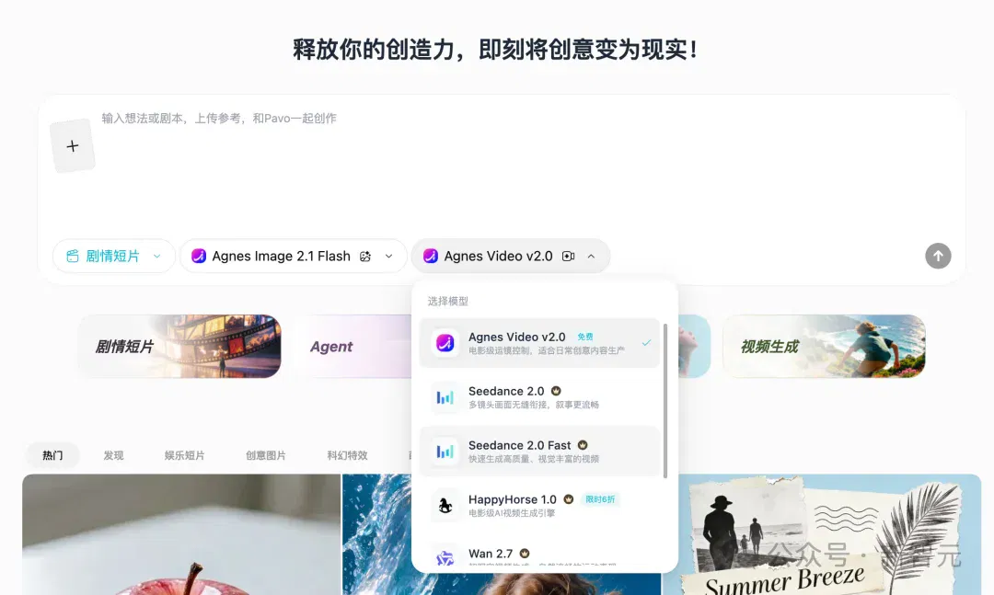
Task: Click description 电影级AI视频生成引擎 under HappyHorse
Action: click(512, 512)
